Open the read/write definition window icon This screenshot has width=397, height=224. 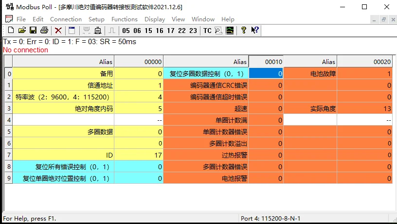(x=72, y=31)
